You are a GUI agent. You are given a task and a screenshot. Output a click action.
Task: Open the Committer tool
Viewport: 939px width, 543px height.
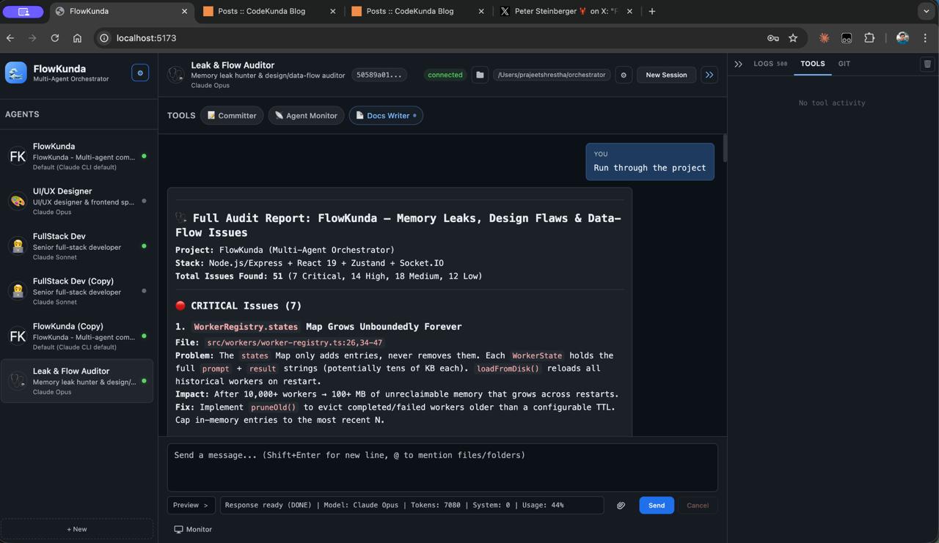(x=232, y=115)
